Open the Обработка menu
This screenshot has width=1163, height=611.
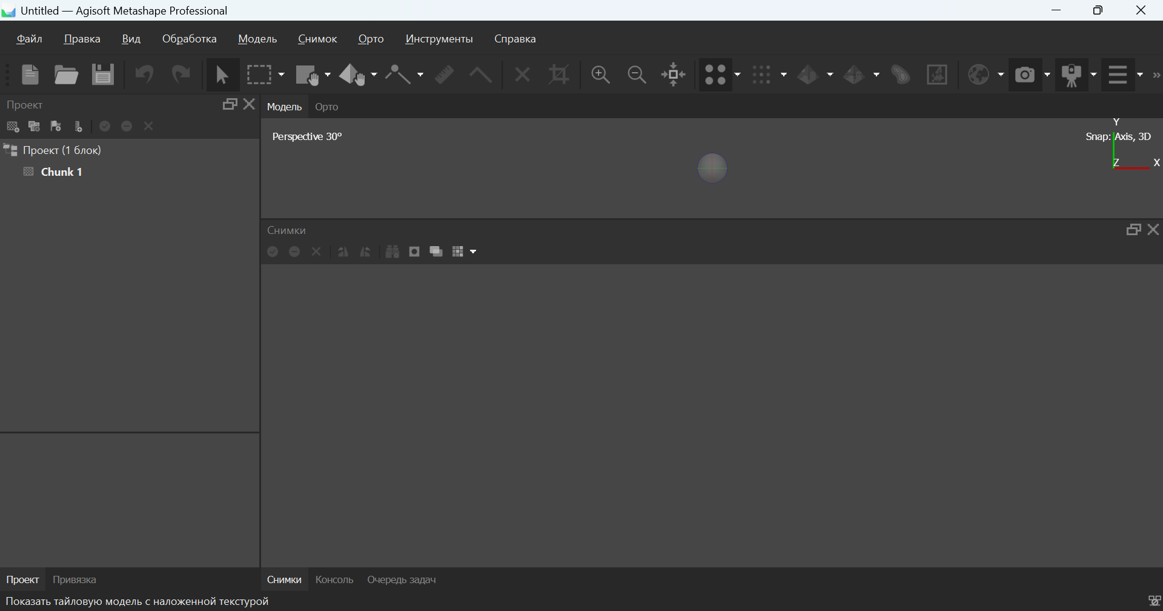click(x=189, y=39)
